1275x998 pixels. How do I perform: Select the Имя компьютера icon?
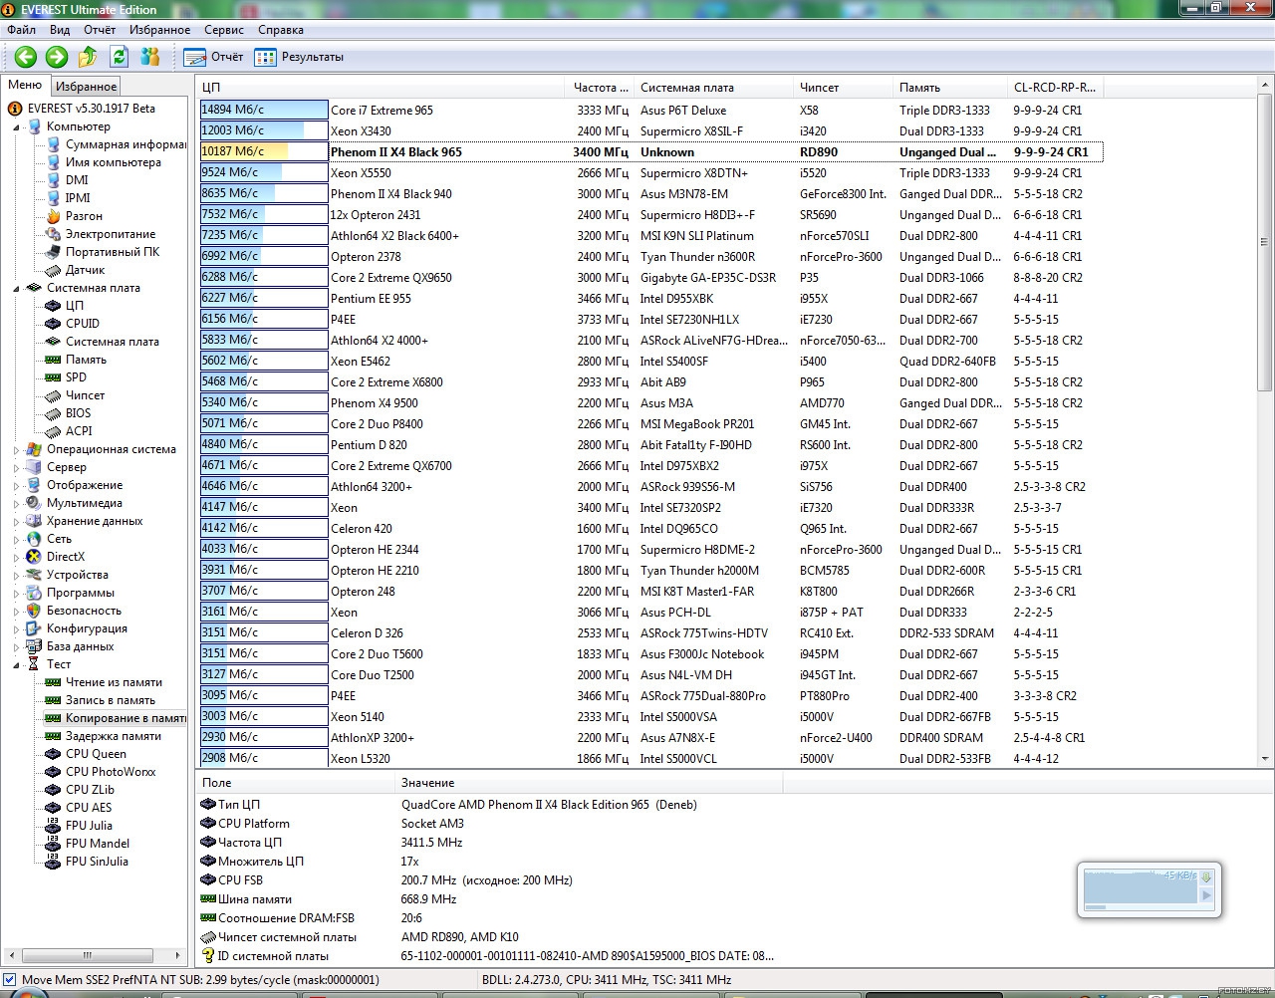54,162
